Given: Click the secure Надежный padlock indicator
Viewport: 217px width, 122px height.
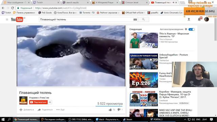Looking at the screenshot, I should point(25,8).
